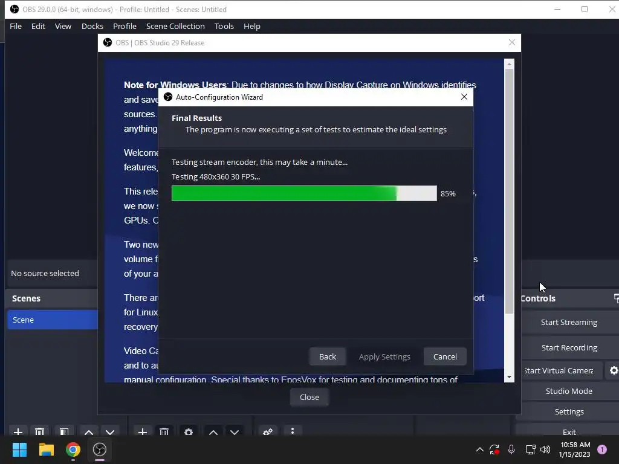The image size is (619, 464).
Task: Click the Controls dock header
Action: 569,298
